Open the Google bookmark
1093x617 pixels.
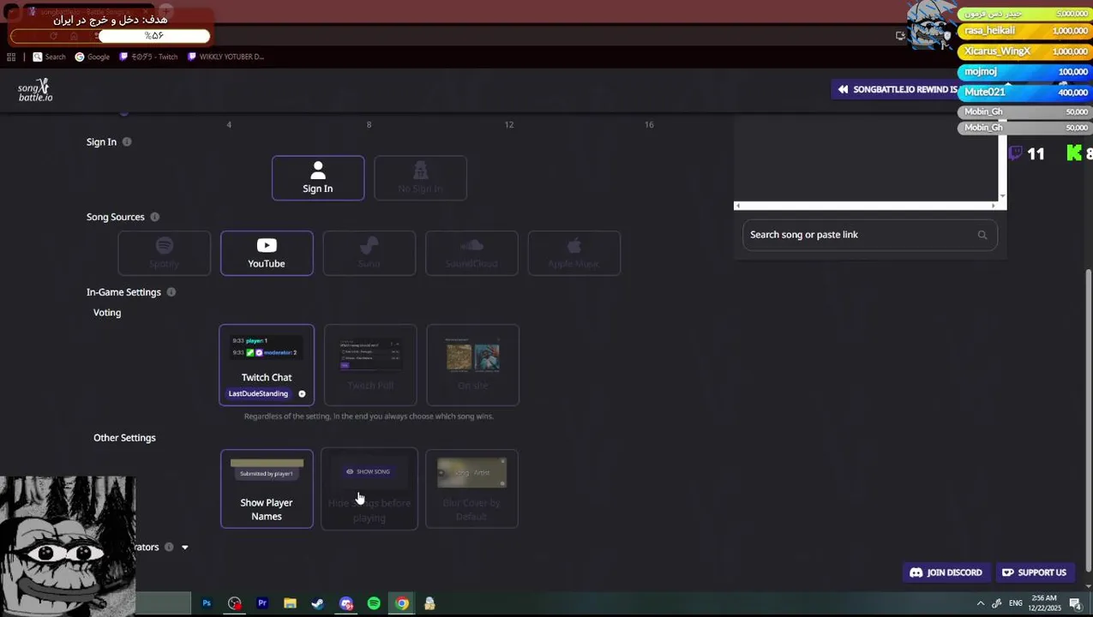click(93, 57)
